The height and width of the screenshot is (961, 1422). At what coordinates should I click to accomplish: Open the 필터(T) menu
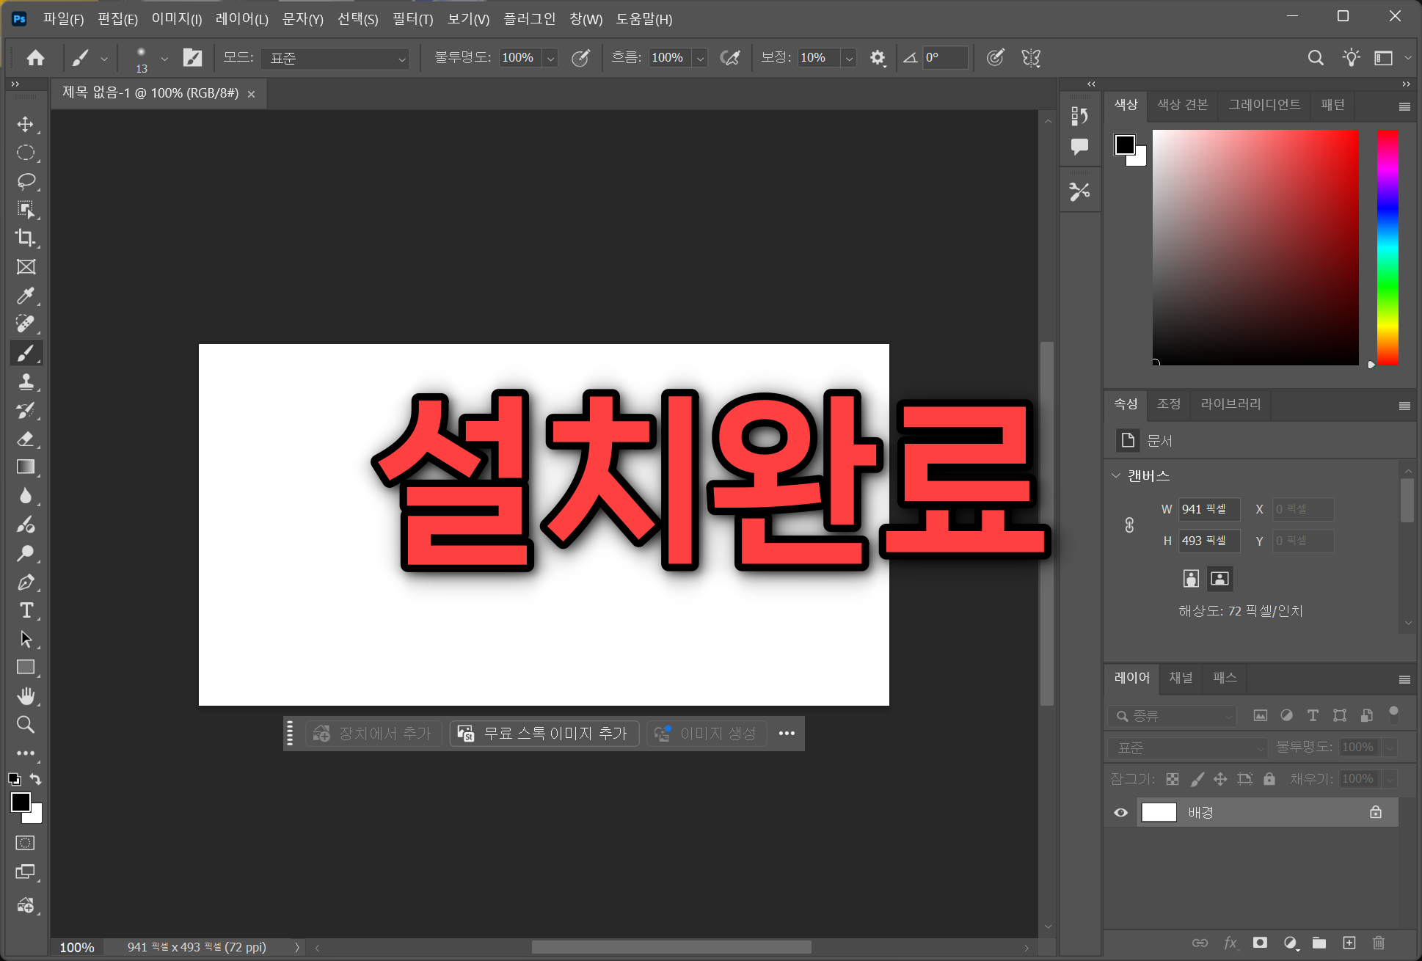click(412, 19)
